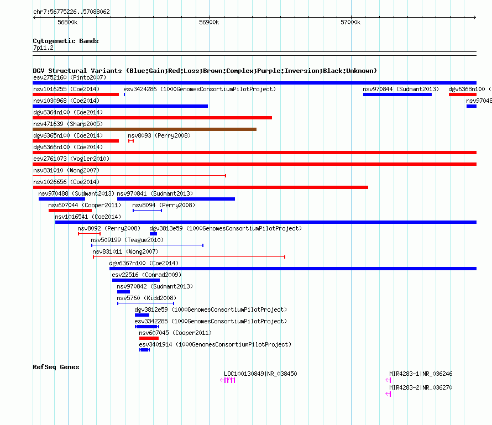The width and height of the screenshot is (492, 425).
Task: Click the 7p11.2 cytogenetic band label
Action: pyautogui.click(x=43, y=48)
